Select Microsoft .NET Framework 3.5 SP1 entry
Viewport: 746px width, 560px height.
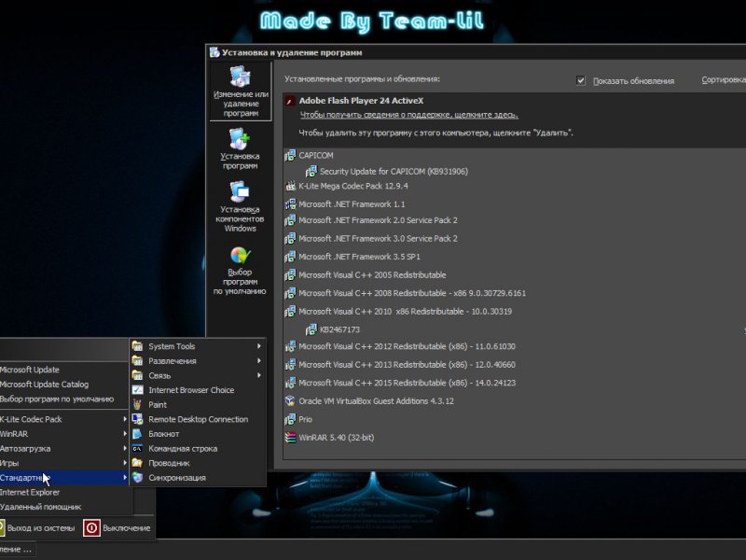(359, 257)
